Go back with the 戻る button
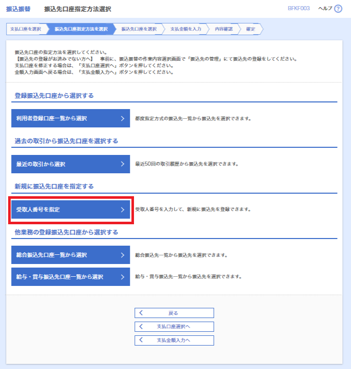Viewport: 351px width, 369px height. [x=174, y=313]
